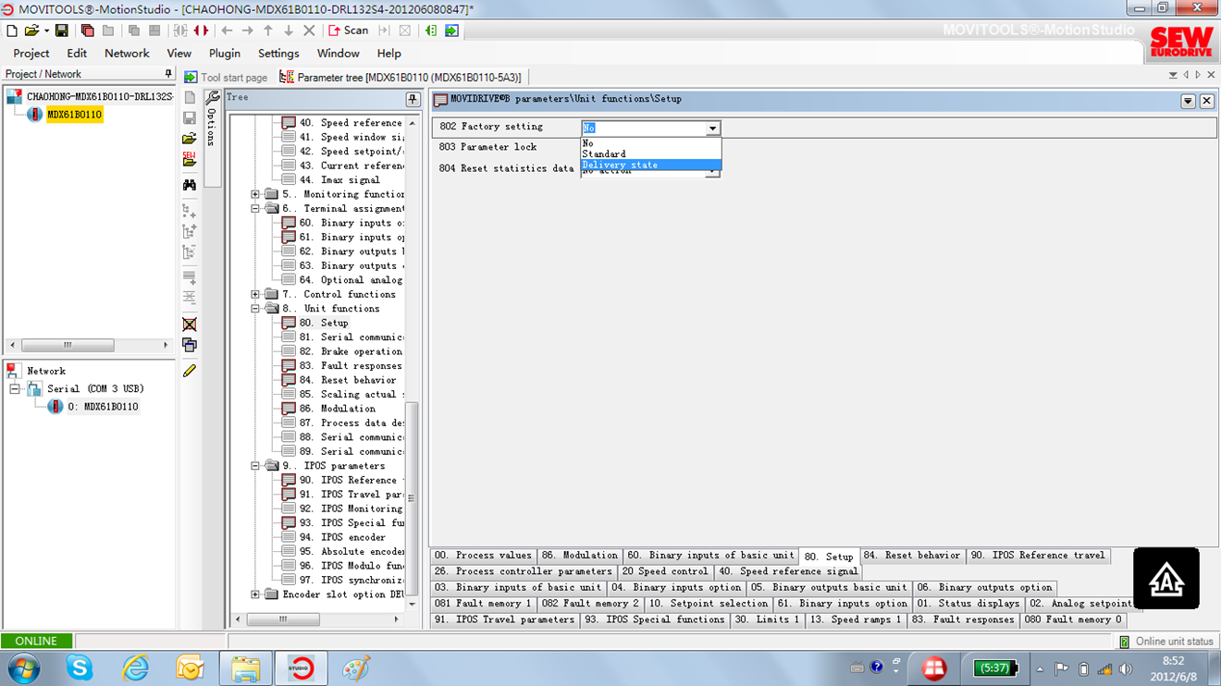Click the crossed-out box icon in vertical toolbar
The width and height of the screenshot is (1221, 686).
(x=190, y=325)
